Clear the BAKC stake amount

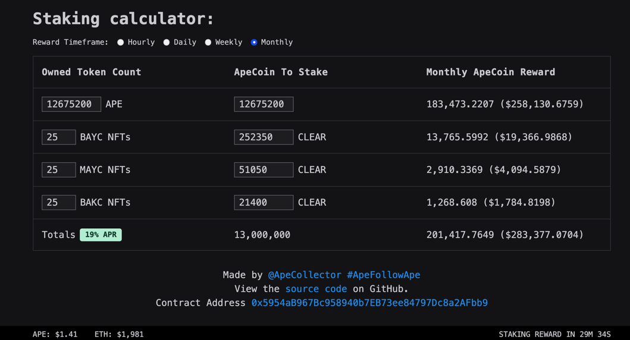[312, 202]
